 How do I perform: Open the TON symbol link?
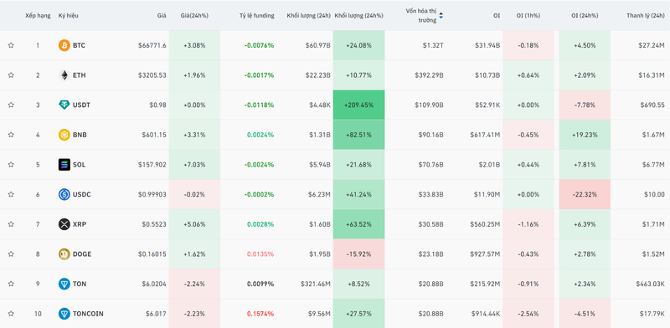[x=80, y=284]
